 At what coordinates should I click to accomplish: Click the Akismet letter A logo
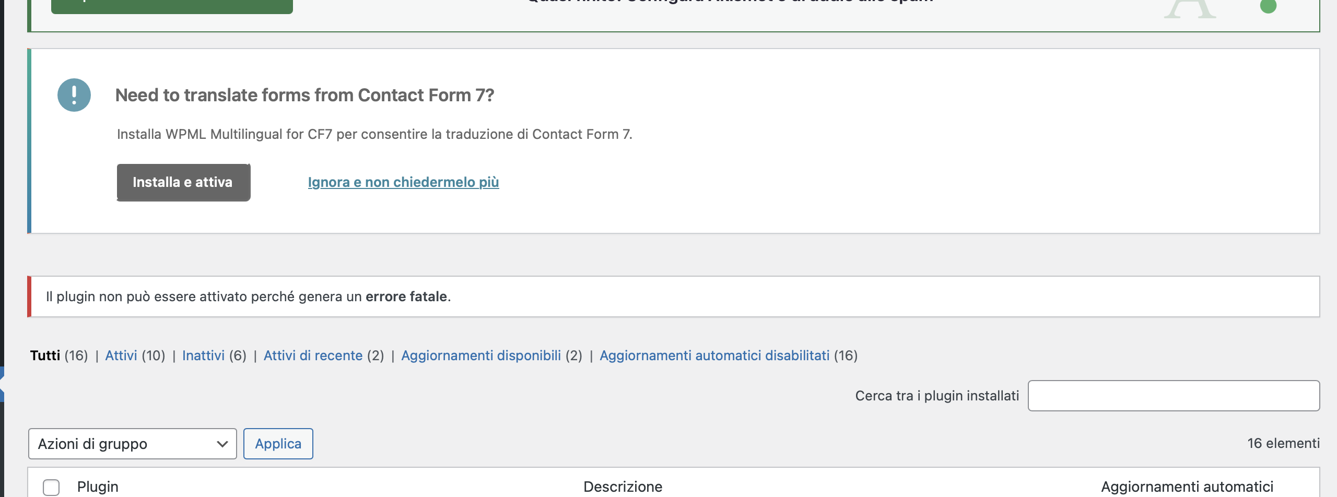(1190, 8)
